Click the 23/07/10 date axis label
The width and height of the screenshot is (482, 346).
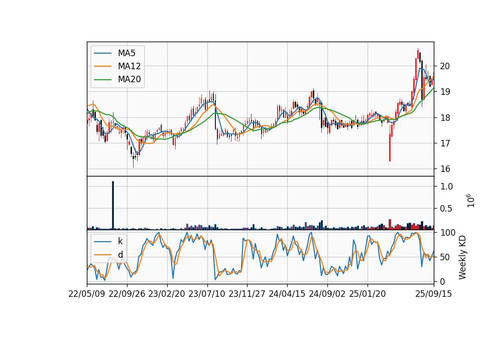point(207,294)
